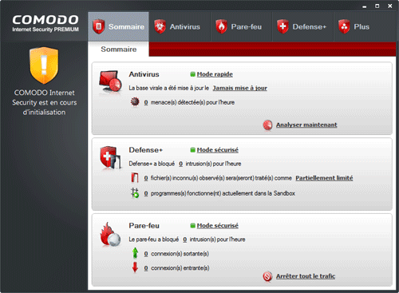Click Arrêter tout le trafic link
Image resolution: width=399 pixels, height=293 pixels.
tap(306, 276)
